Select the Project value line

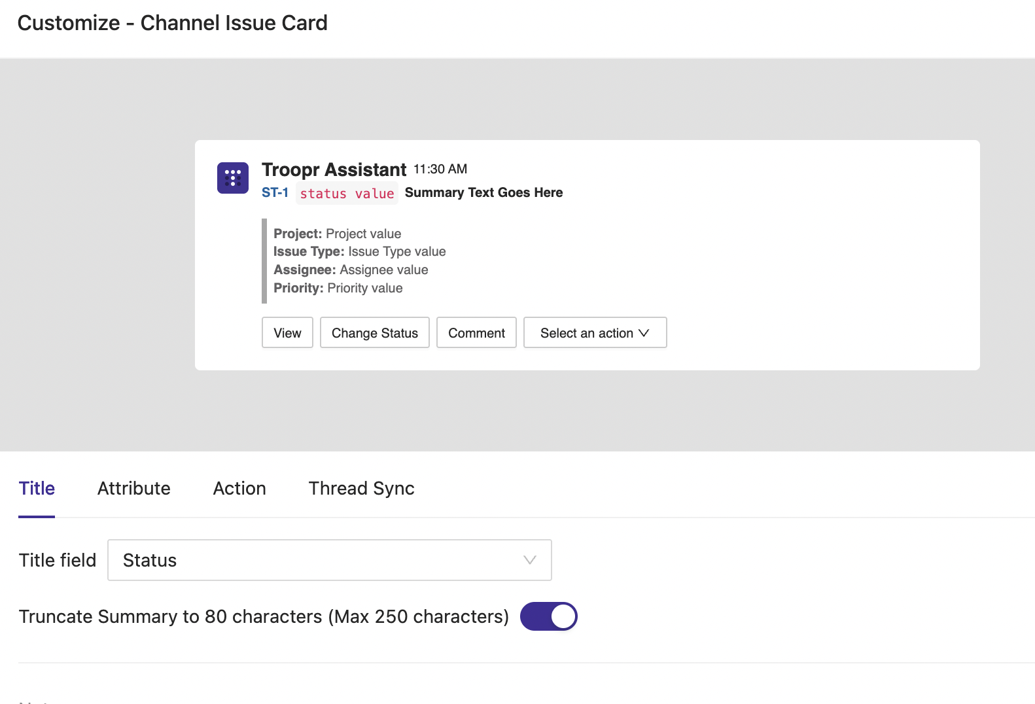tap(338, 234)
